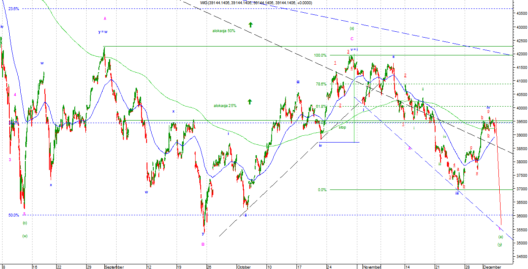
Task: Select the green stop label
Action: click(342, 127)
